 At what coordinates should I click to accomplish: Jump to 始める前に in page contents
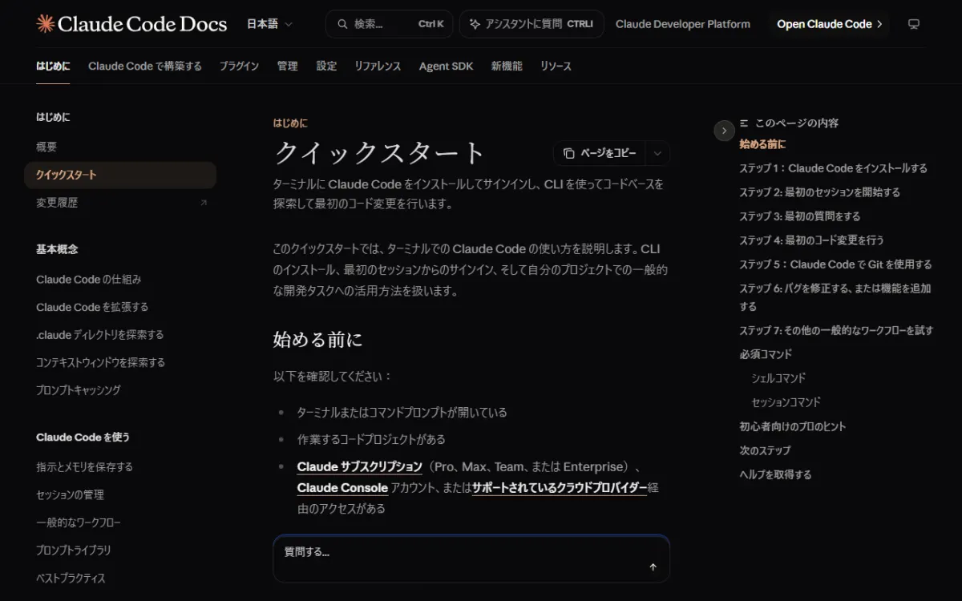(x=762, y=144)
